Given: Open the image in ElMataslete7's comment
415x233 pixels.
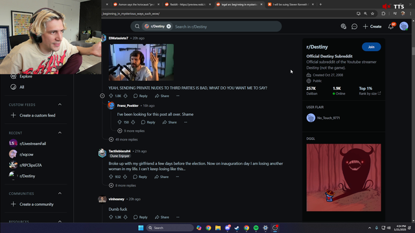Looking at the screenshot, I should 141,62.
